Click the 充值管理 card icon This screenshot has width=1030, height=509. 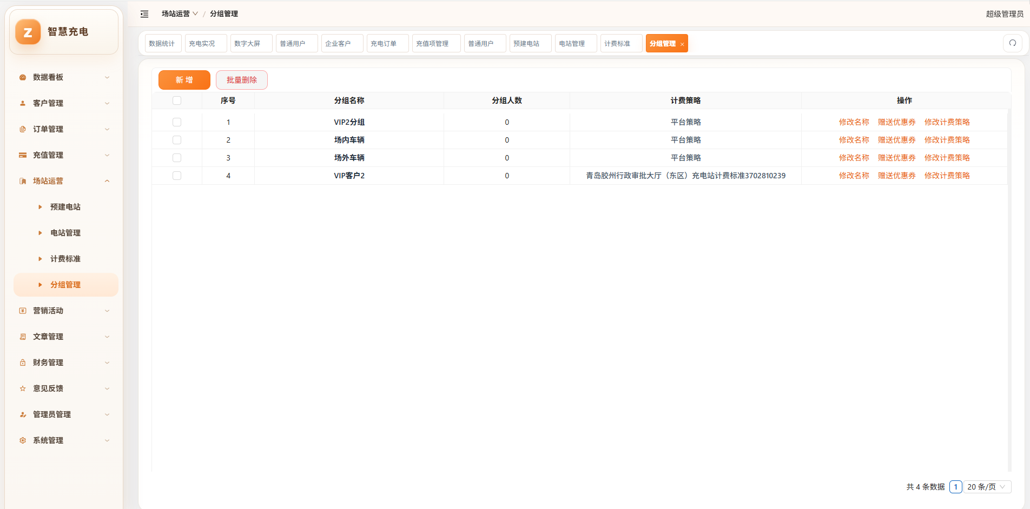[23, 155]
